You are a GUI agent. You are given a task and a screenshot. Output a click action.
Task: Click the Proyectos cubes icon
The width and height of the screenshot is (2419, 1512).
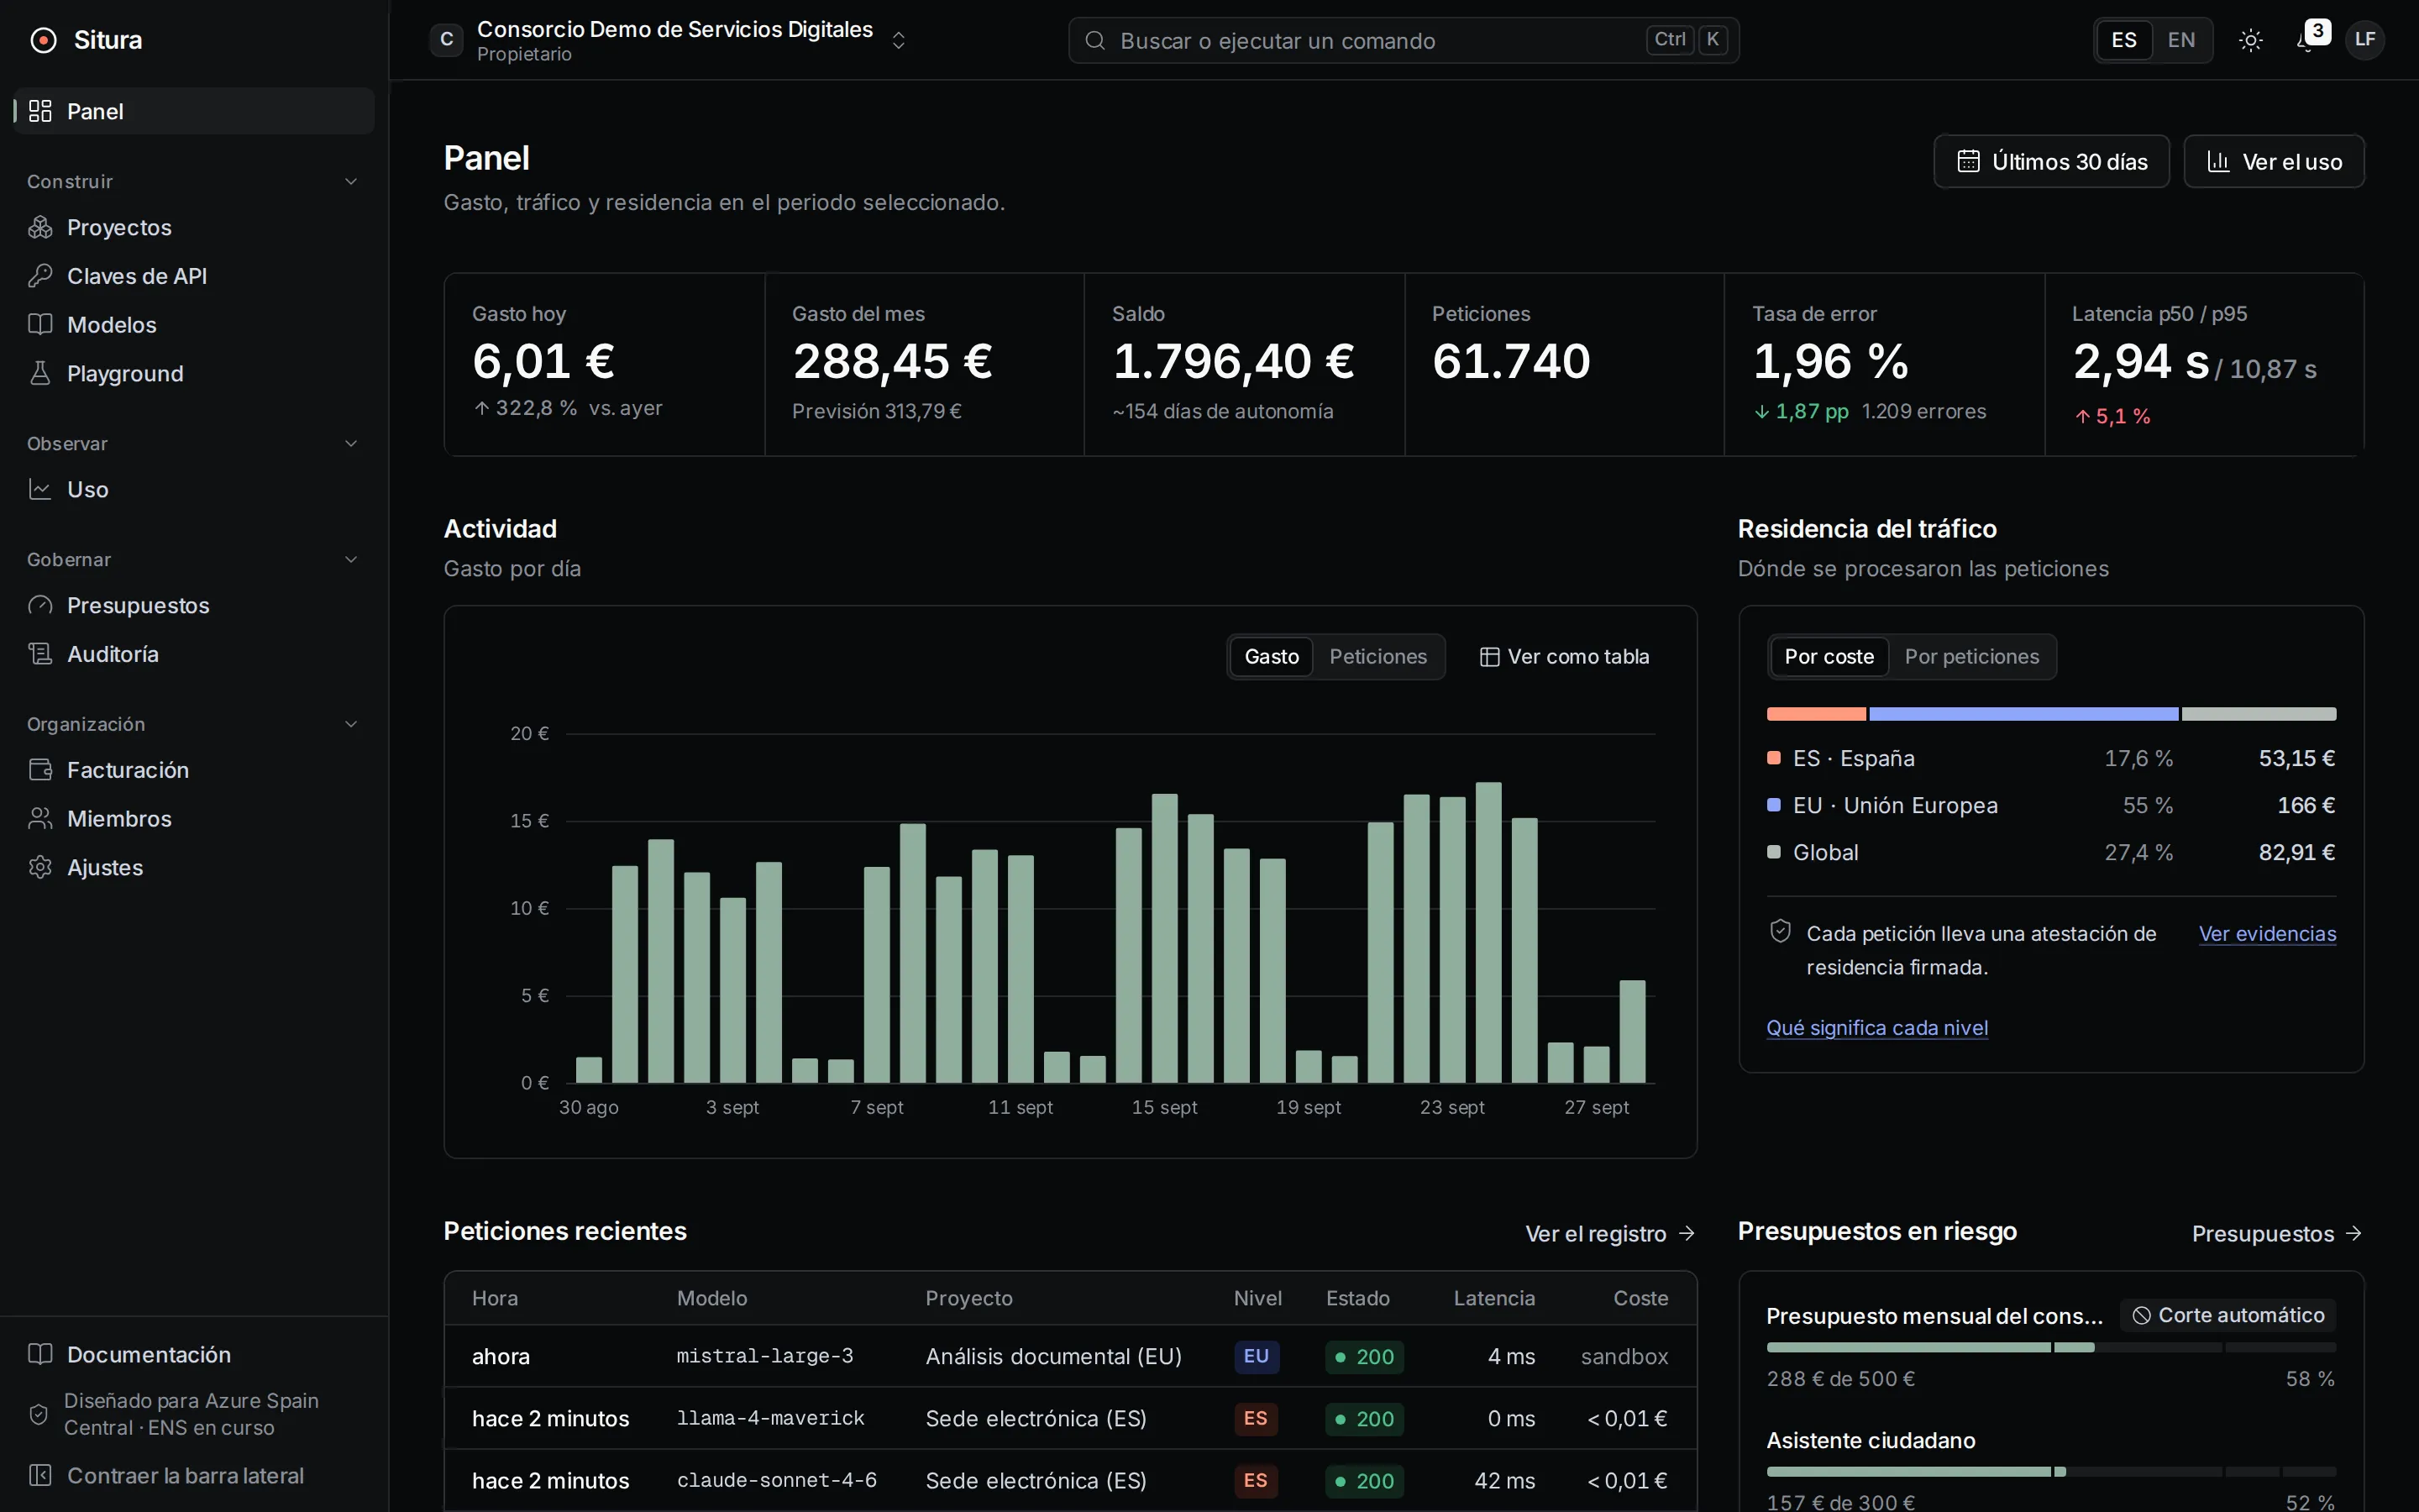40,227
